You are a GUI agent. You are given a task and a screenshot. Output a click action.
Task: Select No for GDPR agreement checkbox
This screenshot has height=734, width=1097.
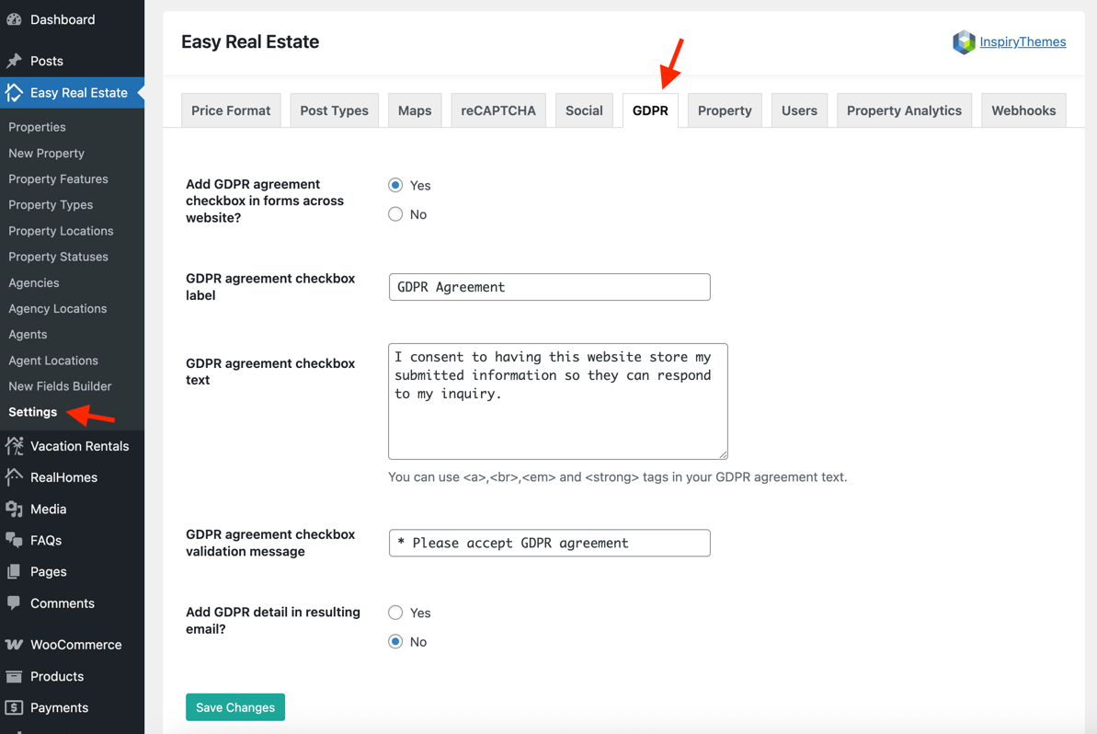click(x=395, y=214)
